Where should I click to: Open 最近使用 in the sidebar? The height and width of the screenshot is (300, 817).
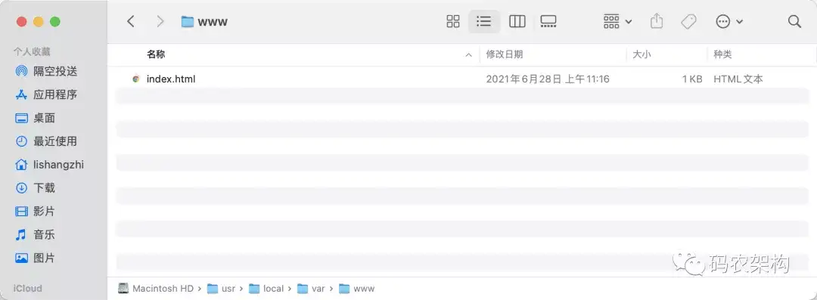[x=55, y=141]
